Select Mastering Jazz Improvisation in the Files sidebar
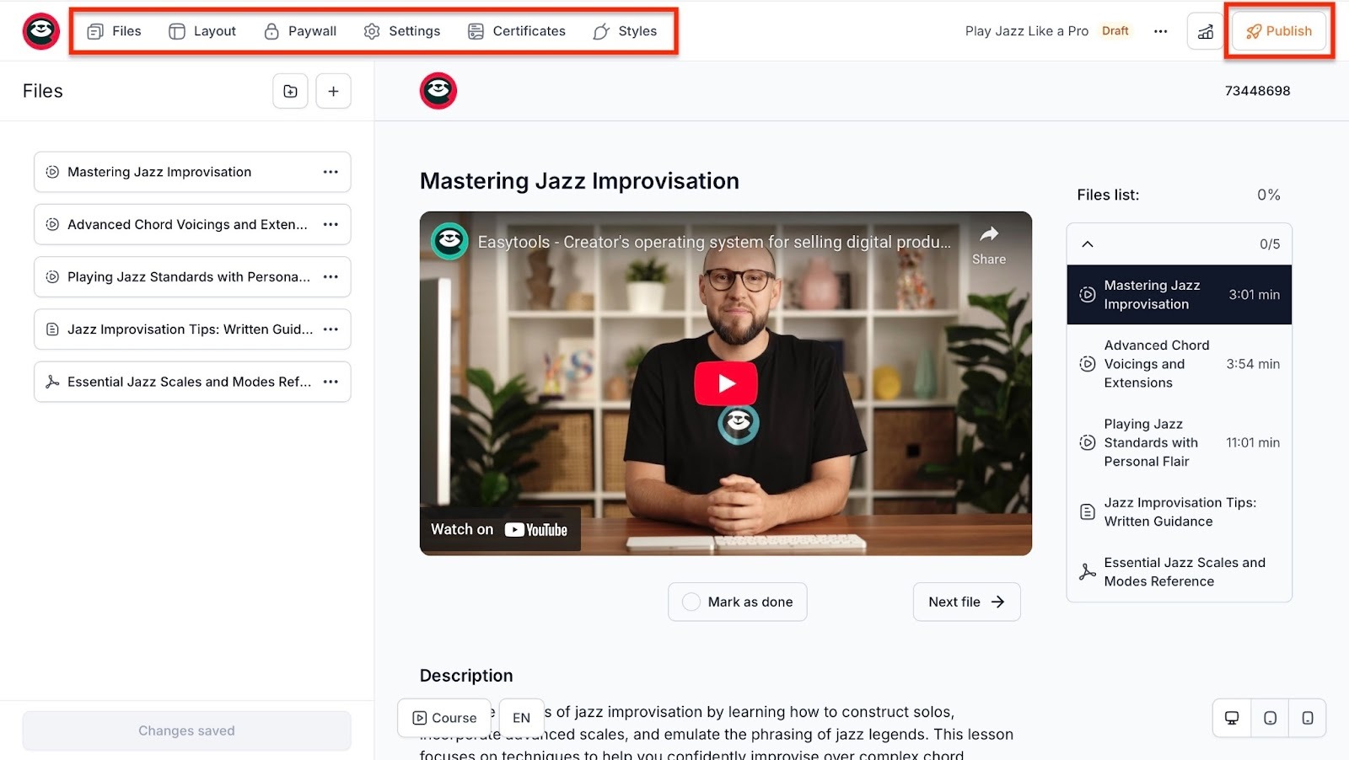1349x760 pixels. 192,172
